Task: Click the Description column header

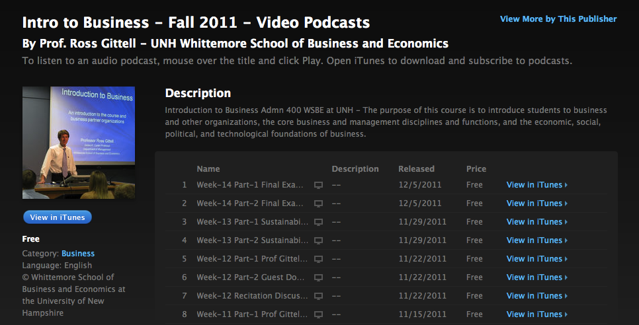Action: [355, 169]
